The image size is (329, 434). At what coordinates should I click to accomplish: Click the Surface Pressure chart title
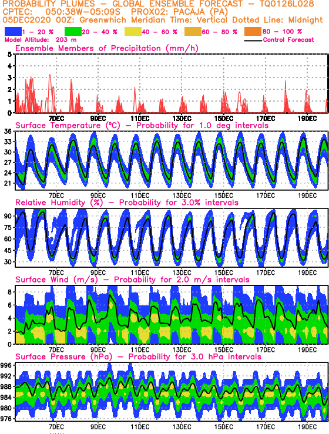[x=138, y=357]
